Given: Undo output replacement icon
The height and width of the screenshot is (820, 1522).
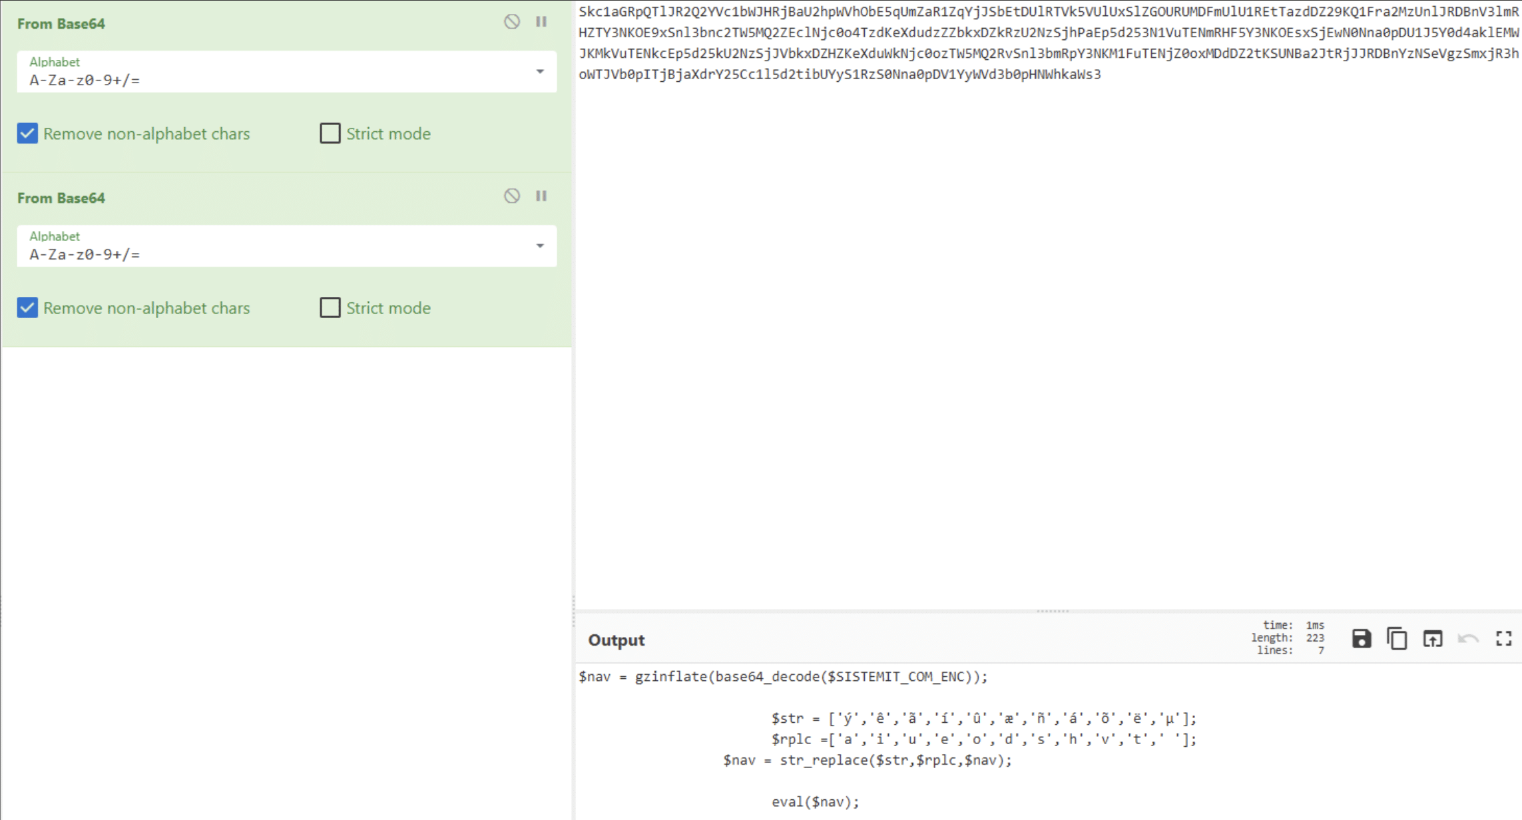Looking at the screenshot, I should tap(1467, 639).
